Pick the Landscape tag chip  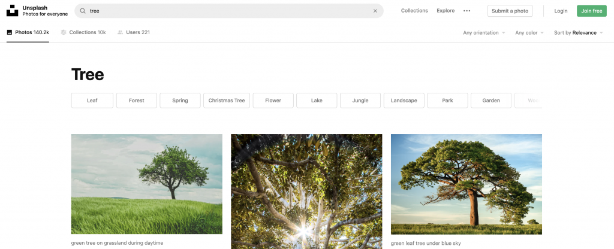click(404, 101)
